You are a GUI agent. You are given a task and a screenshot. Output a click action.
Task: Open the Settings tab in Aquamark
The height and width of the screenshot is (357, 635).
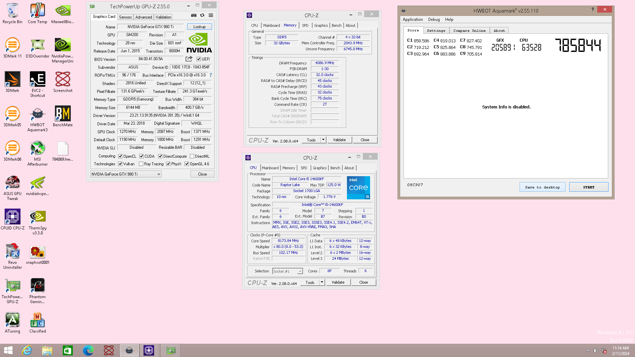pos(436,30)
